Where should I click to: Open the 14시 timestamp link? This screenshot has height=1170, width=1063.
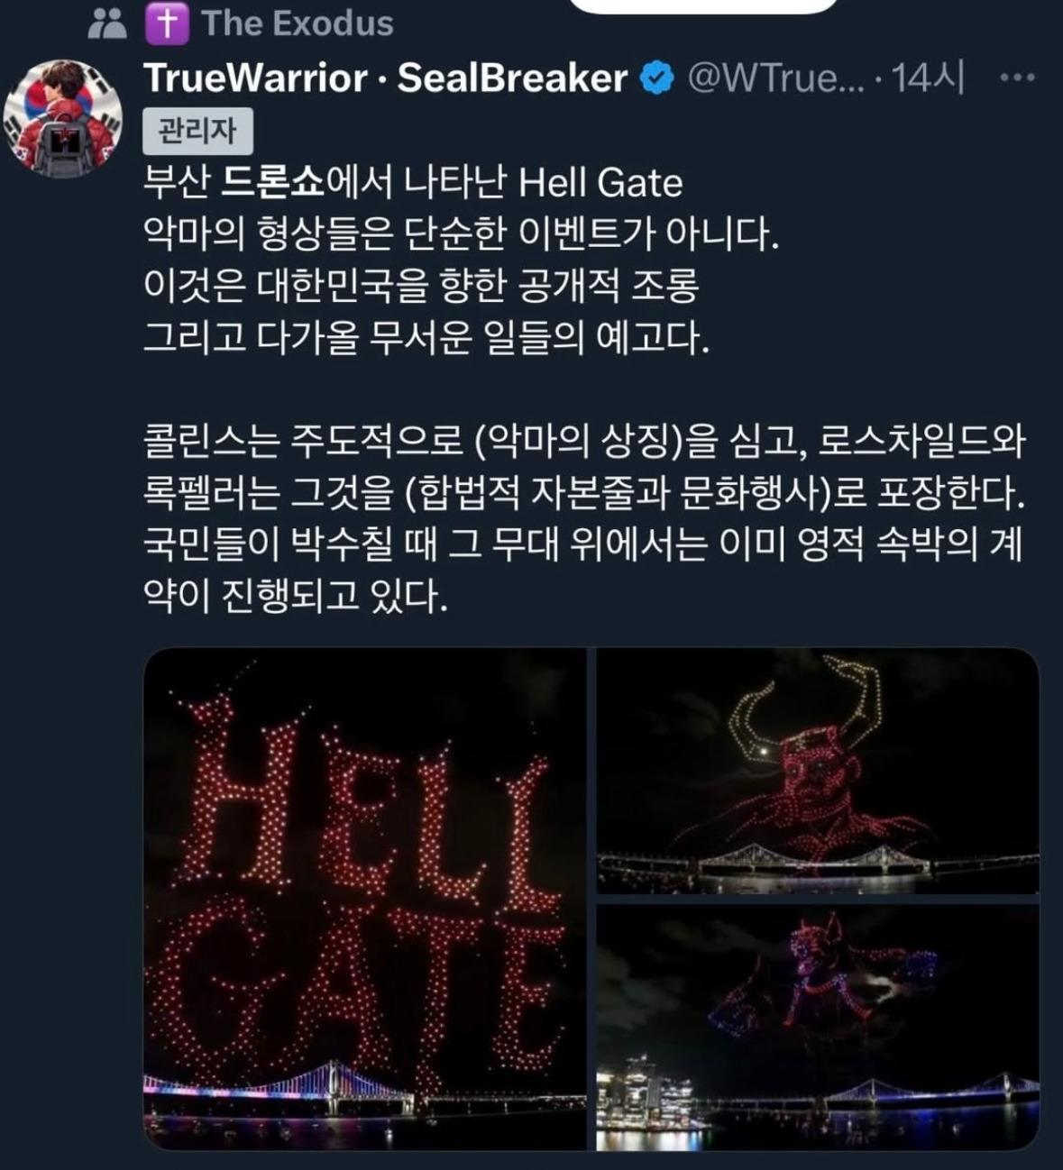click(928, 79)
